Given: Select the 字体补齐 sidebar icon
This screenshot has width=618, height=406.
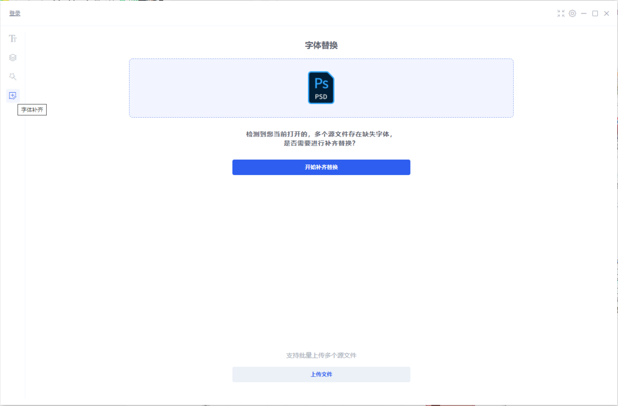Looking at the screenshot, I should [x=13, y=96].
